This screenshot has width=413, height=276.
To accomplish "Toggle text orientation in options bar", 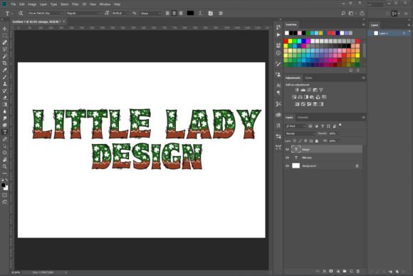I will pos(21,13).
